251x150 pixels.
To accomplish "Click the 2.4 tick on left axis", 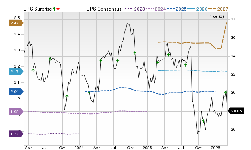I will click(17, 34).
